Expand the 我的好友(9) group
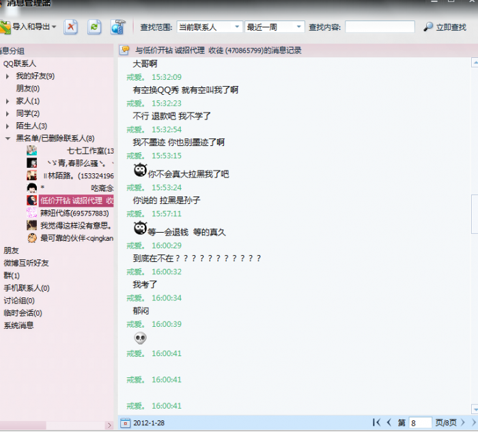 click(8, 76)
